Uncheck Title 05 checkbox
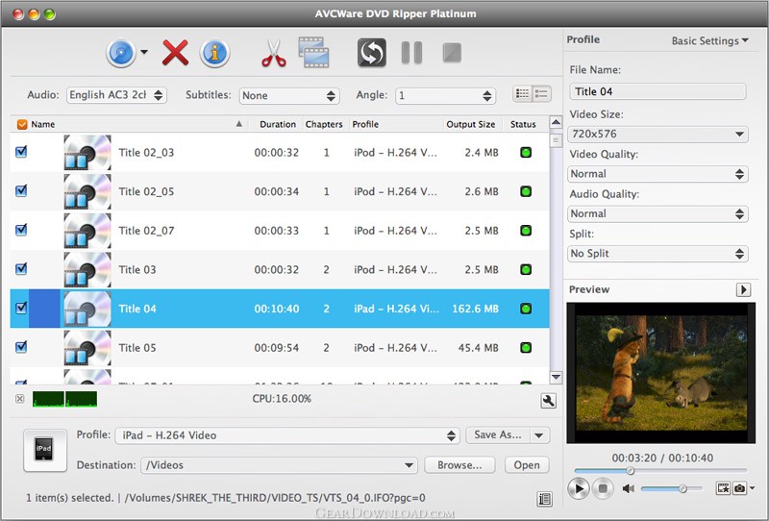Screen dimensions: 769x521 (21, 347)
